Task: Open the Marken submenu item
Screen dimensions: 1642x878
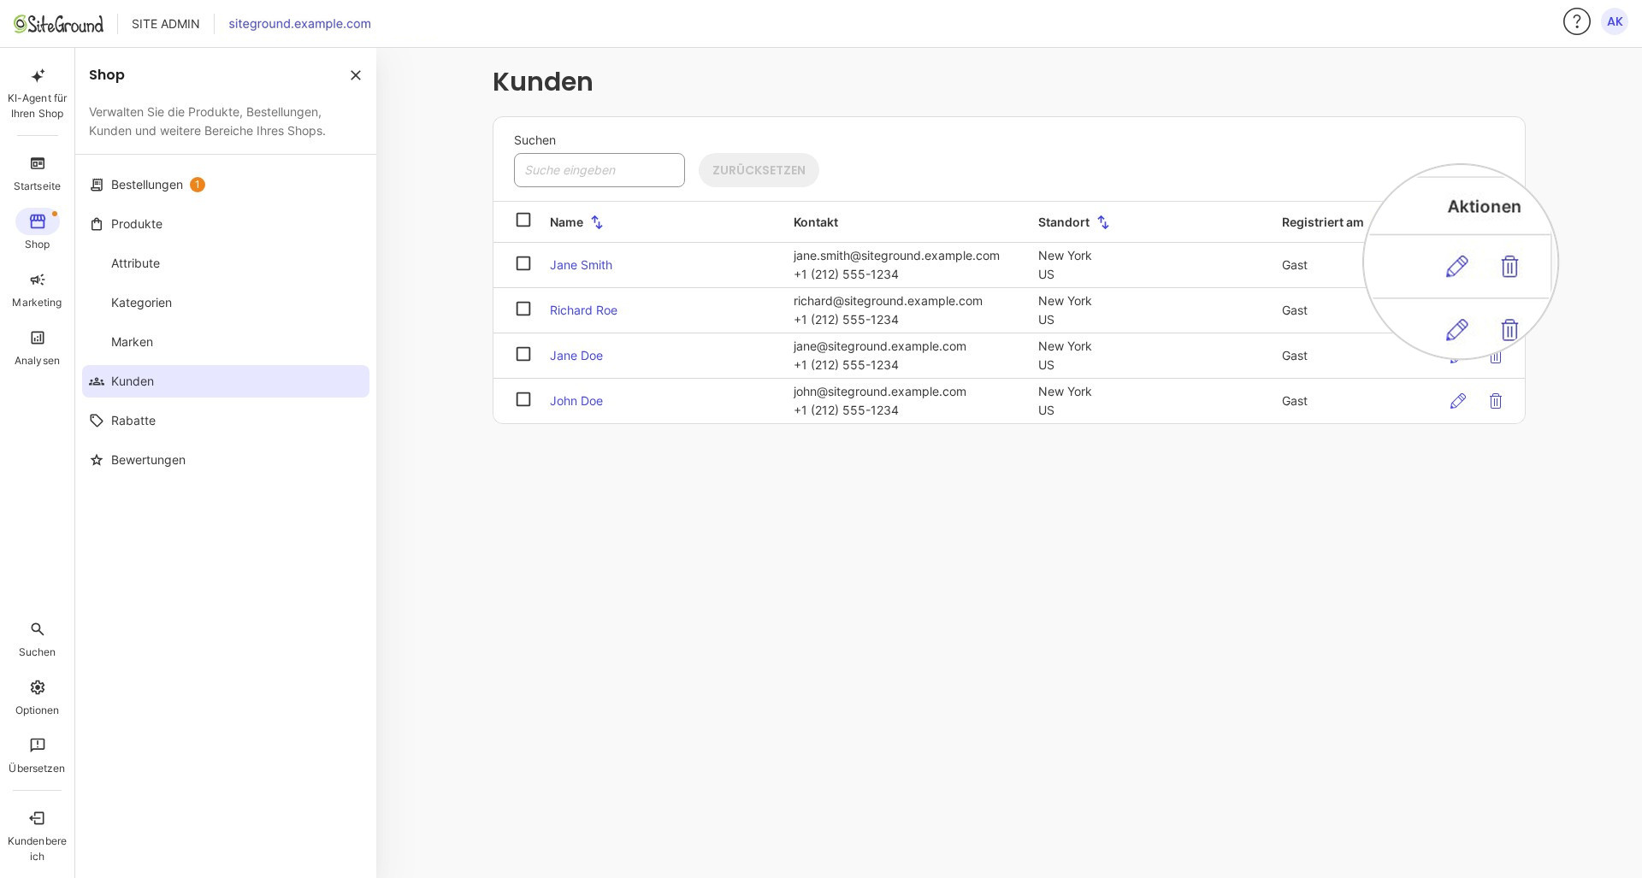Action: point(226,342)
